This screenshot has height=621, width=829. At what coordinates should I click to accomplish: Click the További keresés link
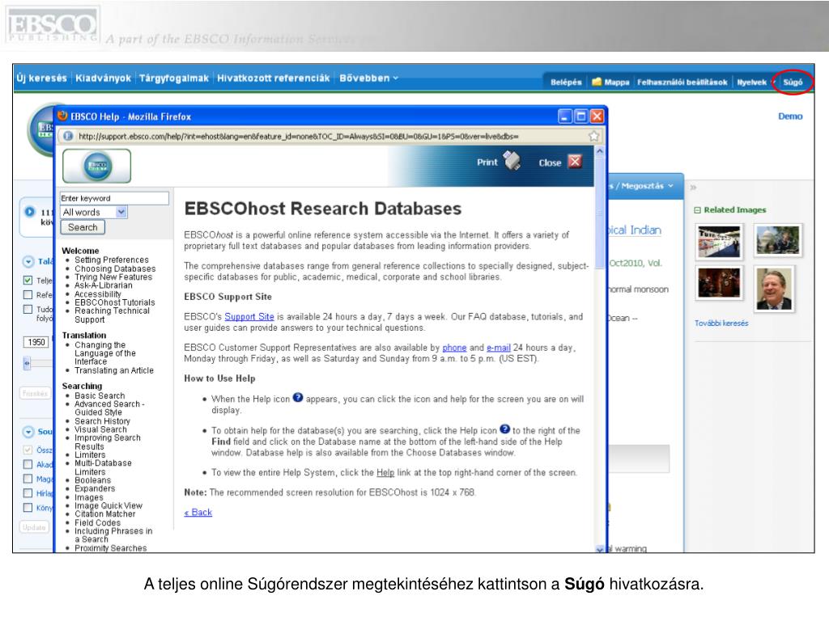click(721, 323)
